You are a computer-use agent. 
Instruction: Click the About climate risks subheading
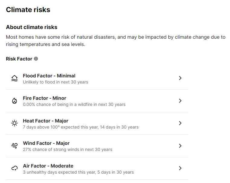[x=32, y=27]
